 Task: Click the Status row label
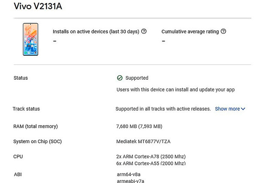[21, 78]
